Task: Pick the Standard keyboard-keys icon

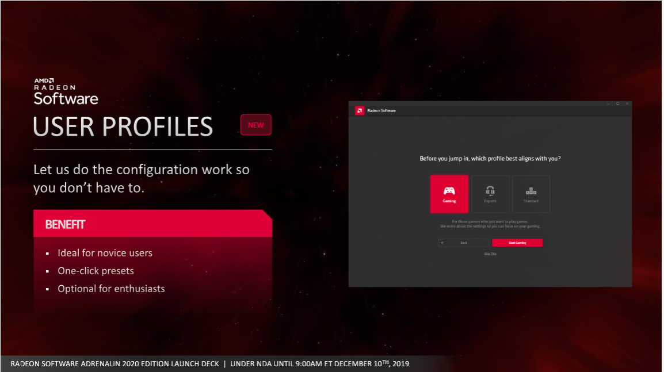Action: click(x=531, y=191)
